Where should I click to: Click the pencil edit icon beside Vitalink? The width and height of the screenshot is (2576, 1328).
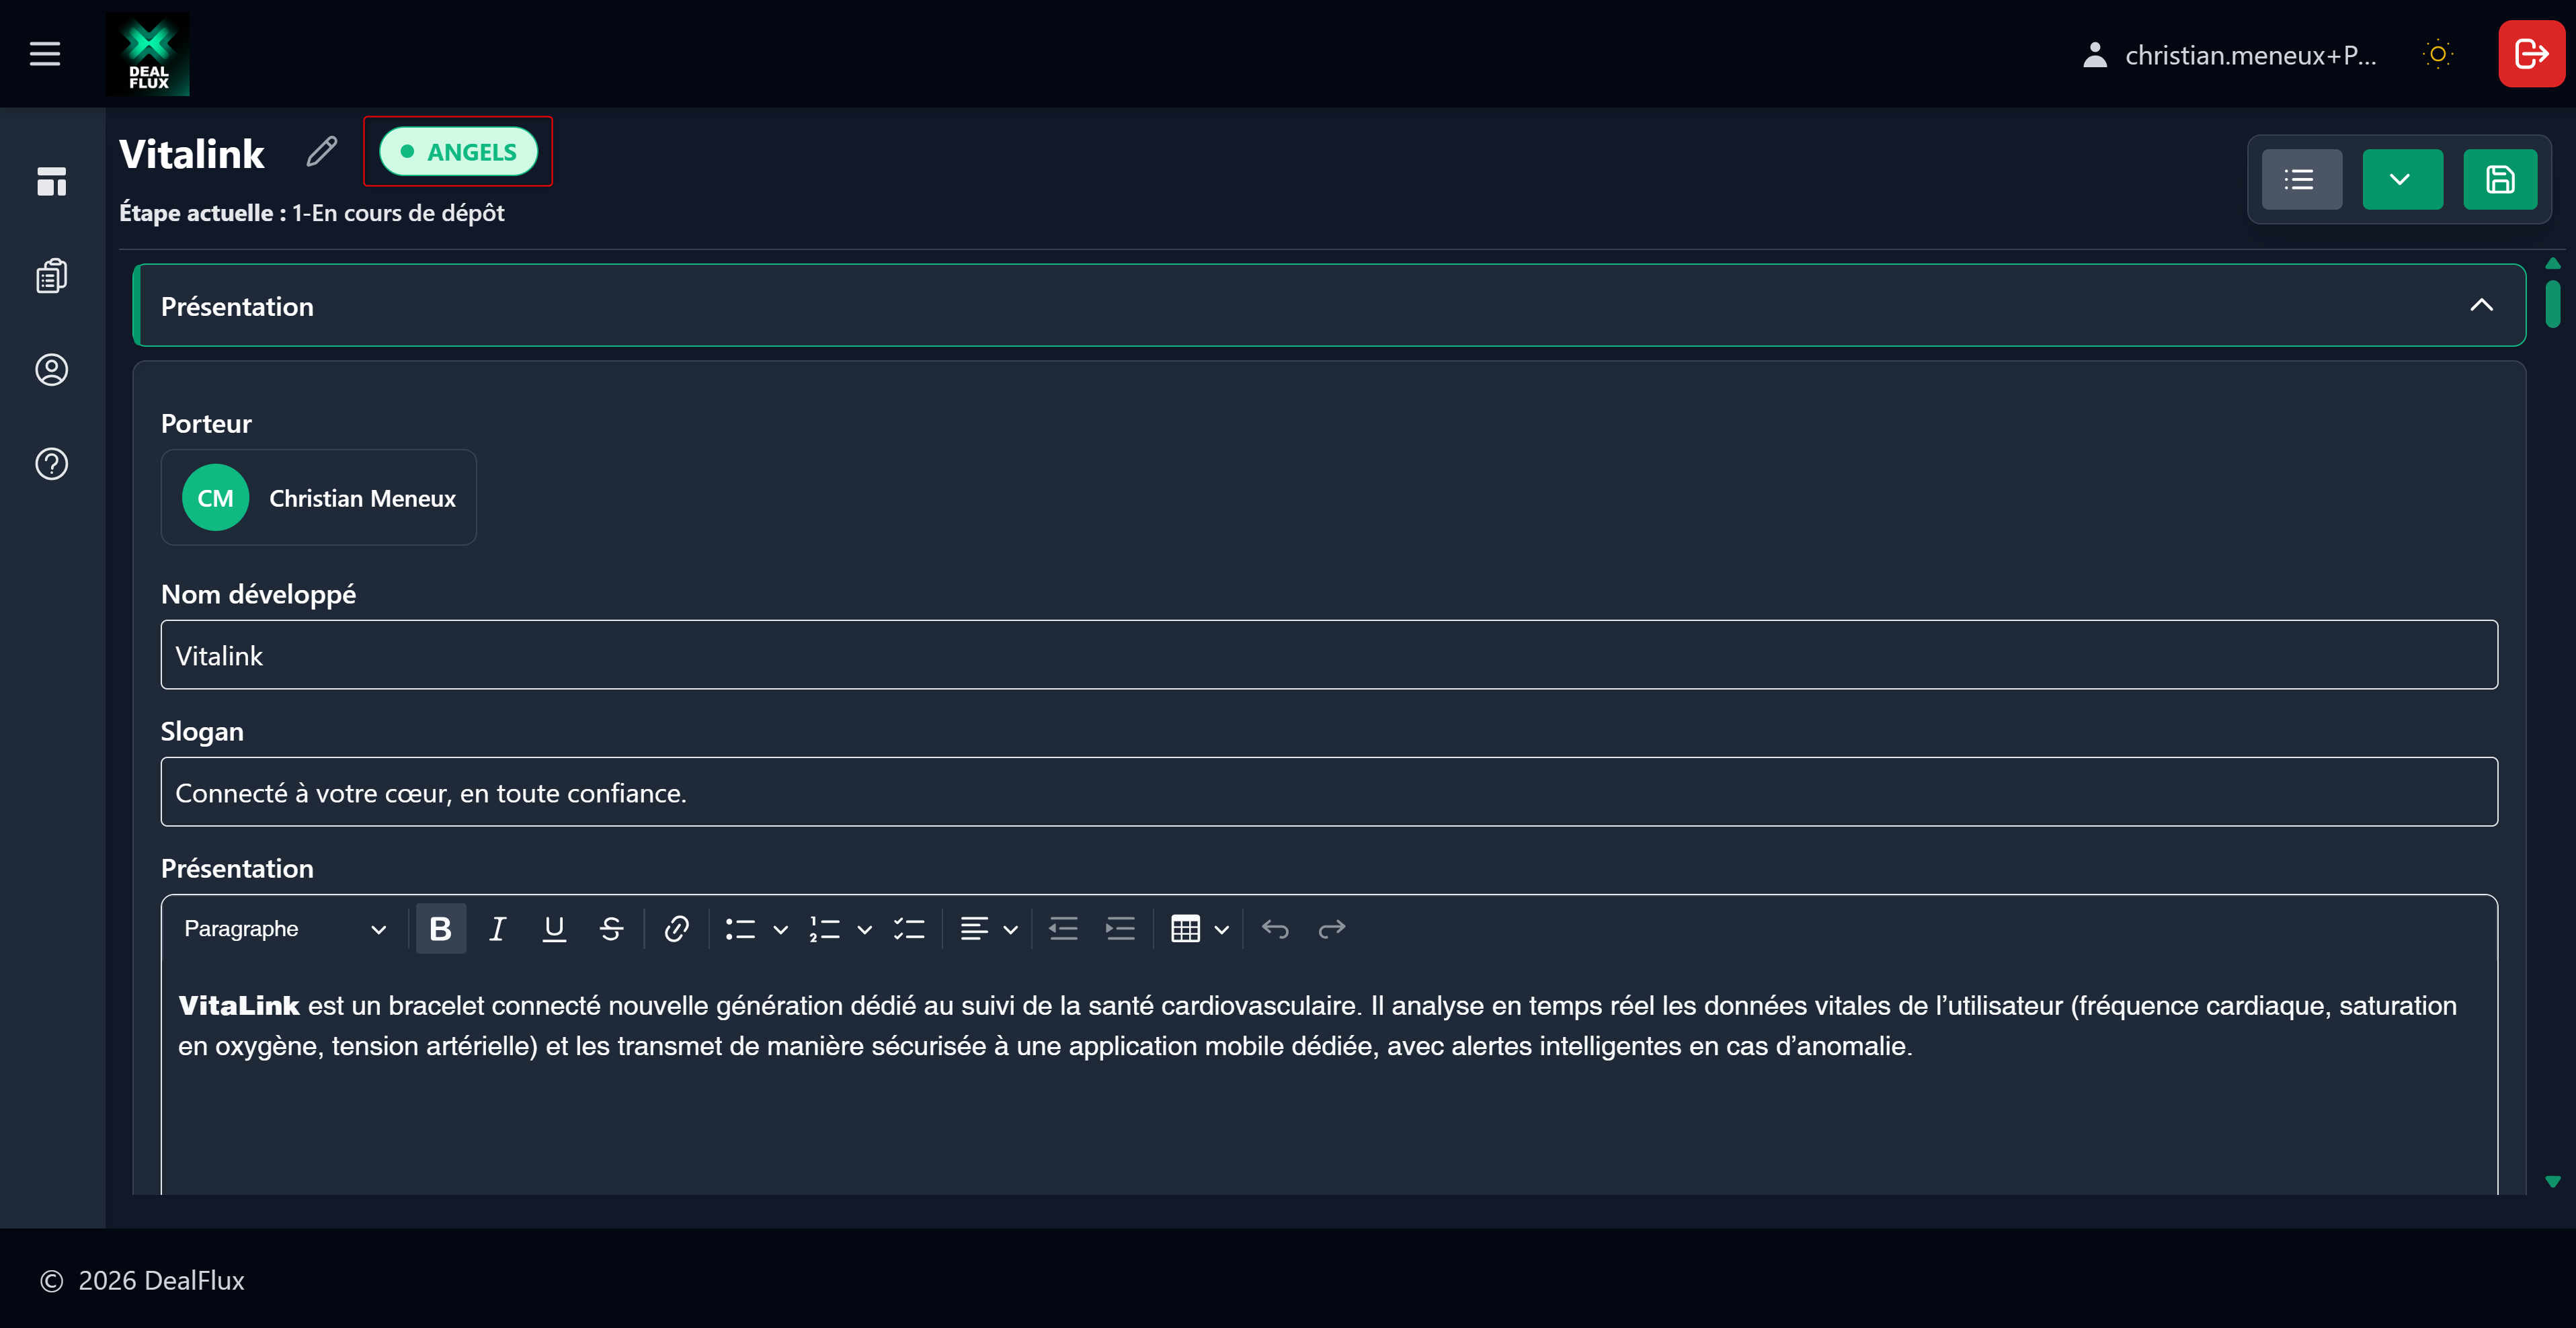321,152
